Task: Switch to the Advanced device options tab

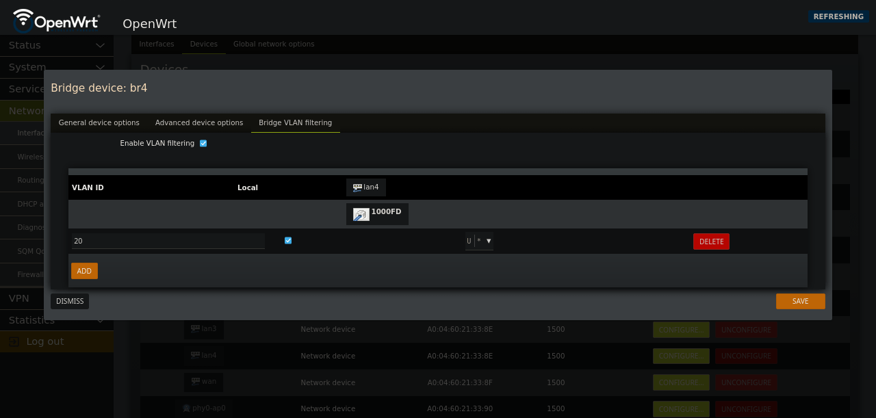Action: tap(199, 122)
